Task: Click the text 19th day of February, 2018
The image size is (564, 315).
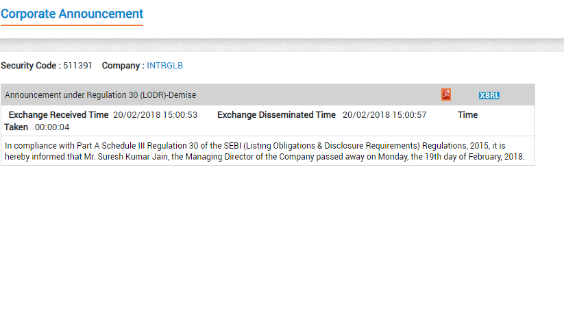Action: pyautogui.click(x=474, y=157)
